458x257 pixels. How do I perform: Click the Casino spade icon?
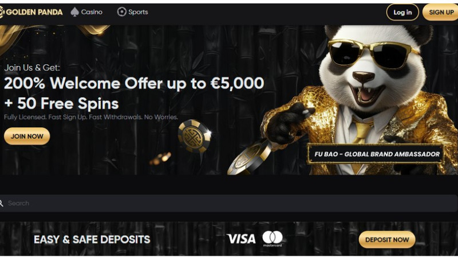75,12
